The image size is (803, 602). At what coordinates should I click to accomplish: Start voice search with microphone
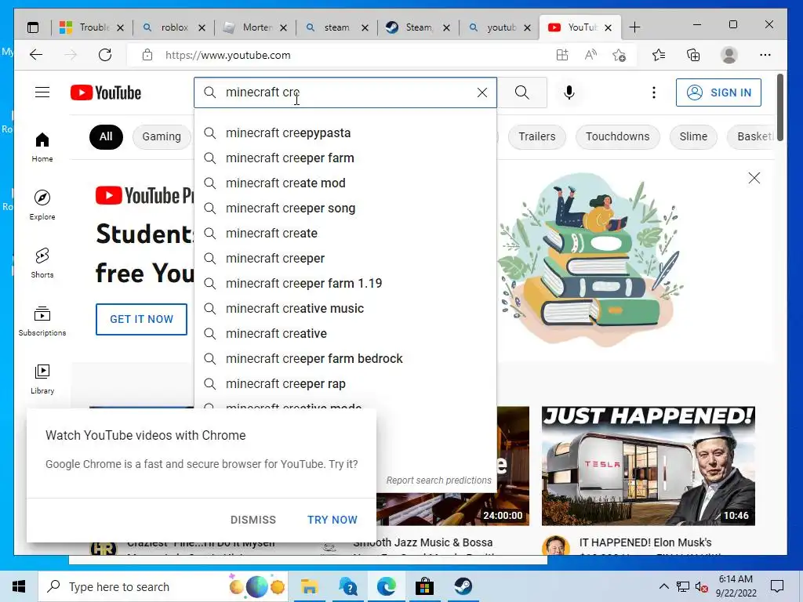[569, 92]
